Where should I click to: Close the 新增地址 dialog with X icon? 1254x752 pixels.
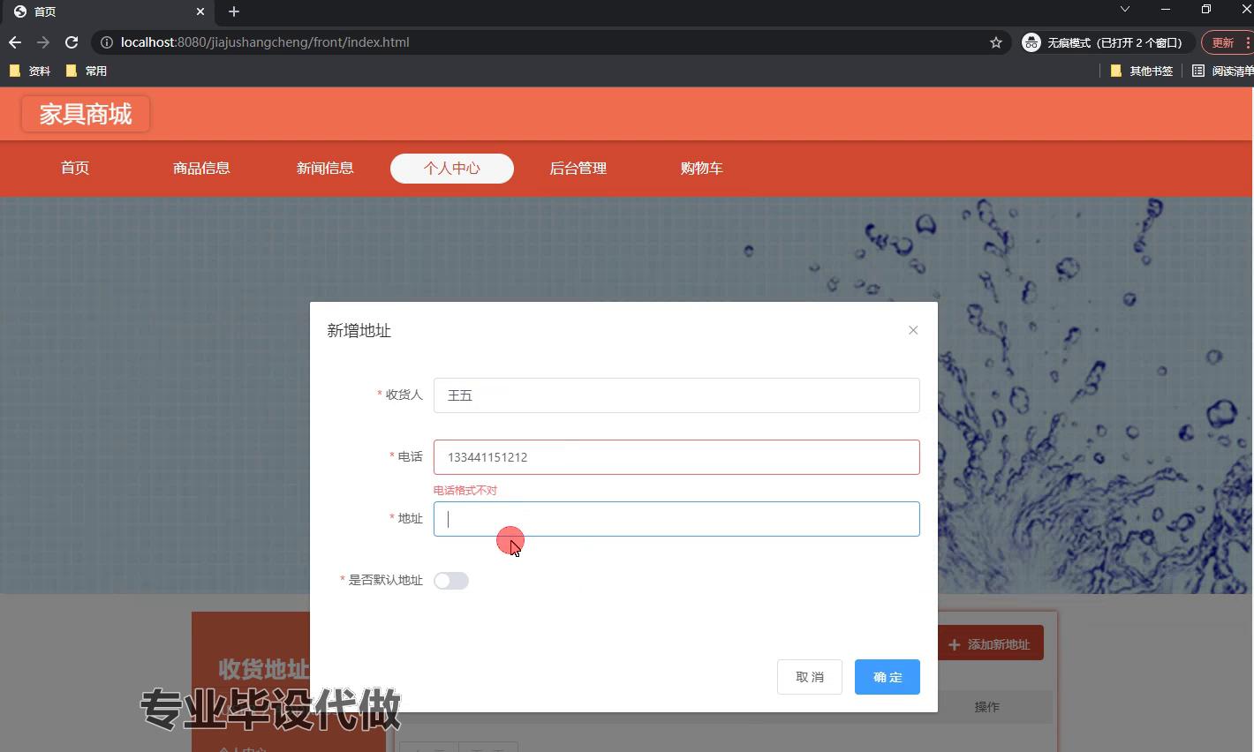[913, 330]
